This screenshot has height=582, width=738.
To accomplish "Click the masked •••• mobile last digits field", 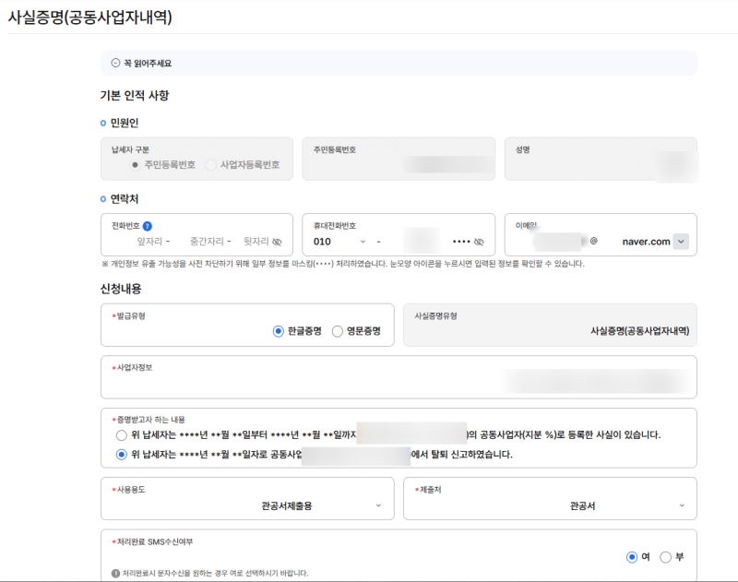I will pos(461,242).
